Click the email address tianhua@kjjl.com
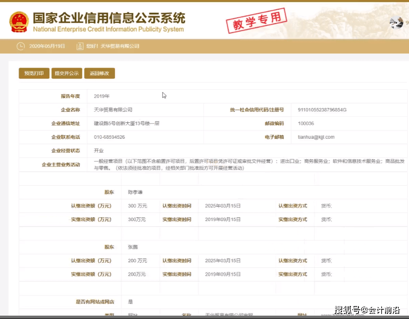The height and width of the screenshot is (319, 409). click(316, 137)
